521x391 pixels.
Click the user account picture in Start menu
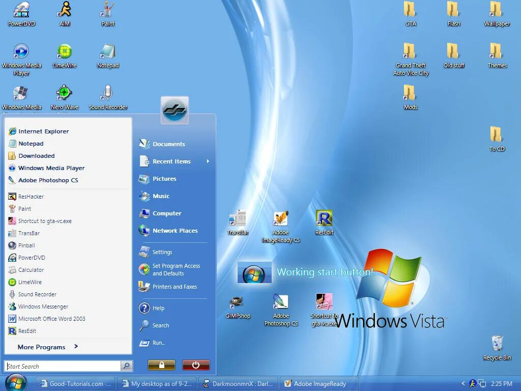[x=175, y=110]
